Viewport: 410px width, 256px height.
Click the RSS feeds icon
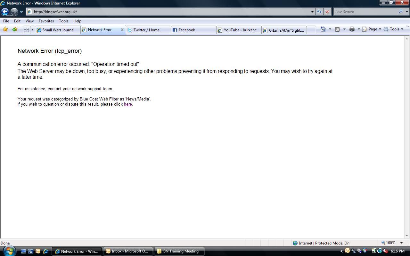[x=337, y=29]
